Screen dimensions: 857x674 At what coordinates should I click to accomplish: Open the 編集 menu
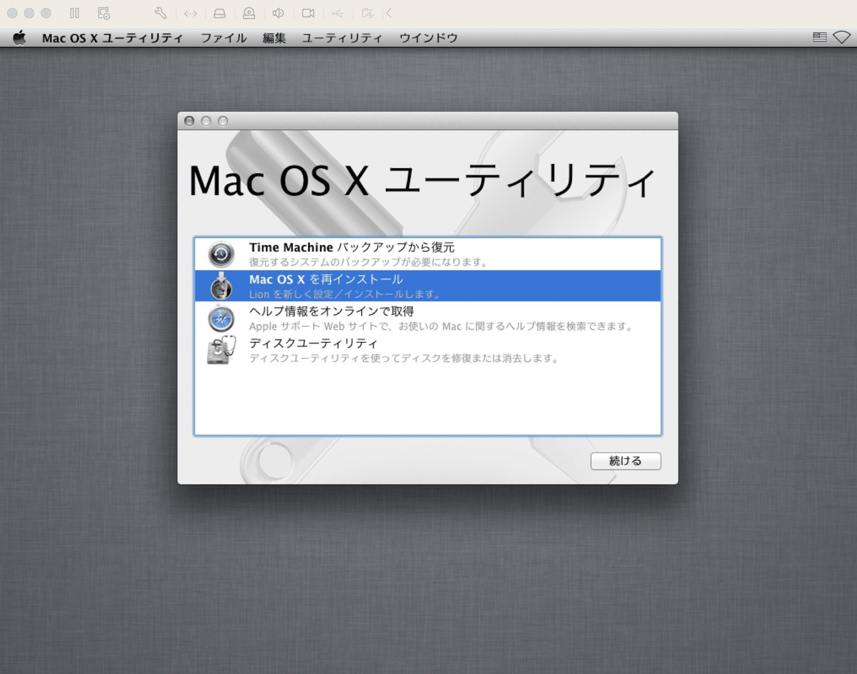[x=274, y=38]
